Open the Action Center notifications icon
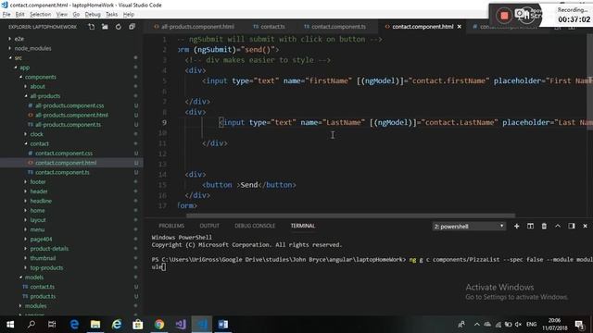Screen dimensions: 593x333 click(579, 325)
